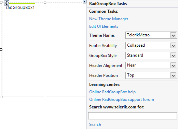Screen dimensions: 178x129
Task: Open the Theme Name dropdown arrow
Action: pyautogui.click(x=173, y=35)
